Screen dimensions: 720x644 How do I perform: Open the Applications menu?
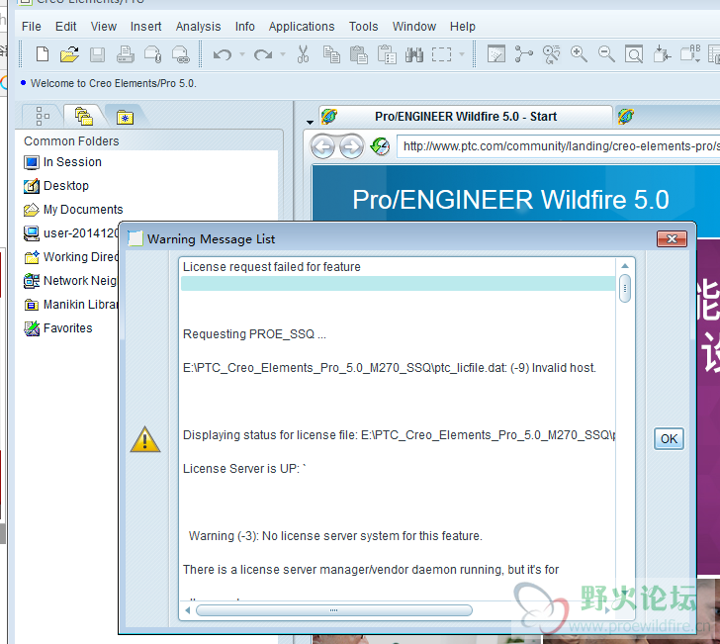click(302, 27)
